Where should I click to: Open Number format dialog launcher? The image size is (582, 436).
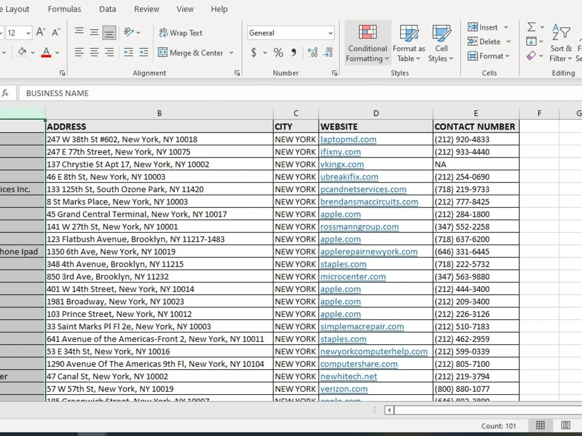coord(335,73)
